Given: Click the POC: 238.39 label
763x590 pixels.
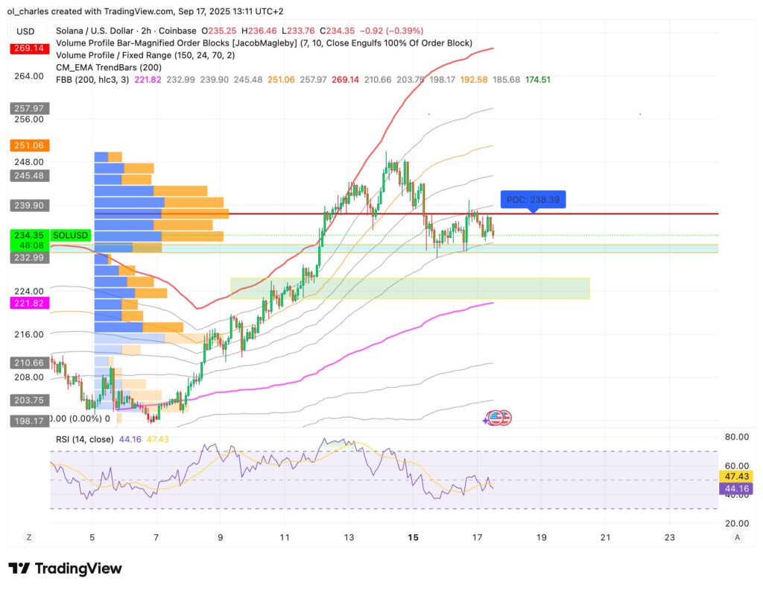Looking at the screenshot, I should tap(533, 200).
